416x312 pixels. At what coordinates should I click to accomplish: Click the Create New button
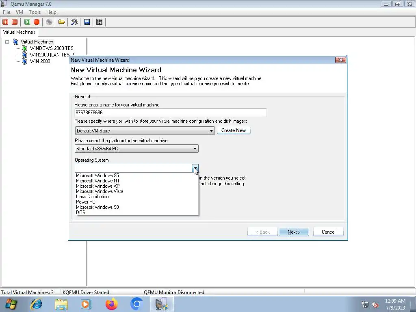tap(234, 130)
